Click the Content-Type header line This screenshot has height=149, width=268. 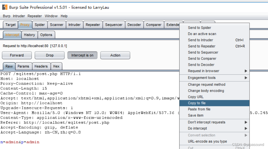tap(61, 118)
